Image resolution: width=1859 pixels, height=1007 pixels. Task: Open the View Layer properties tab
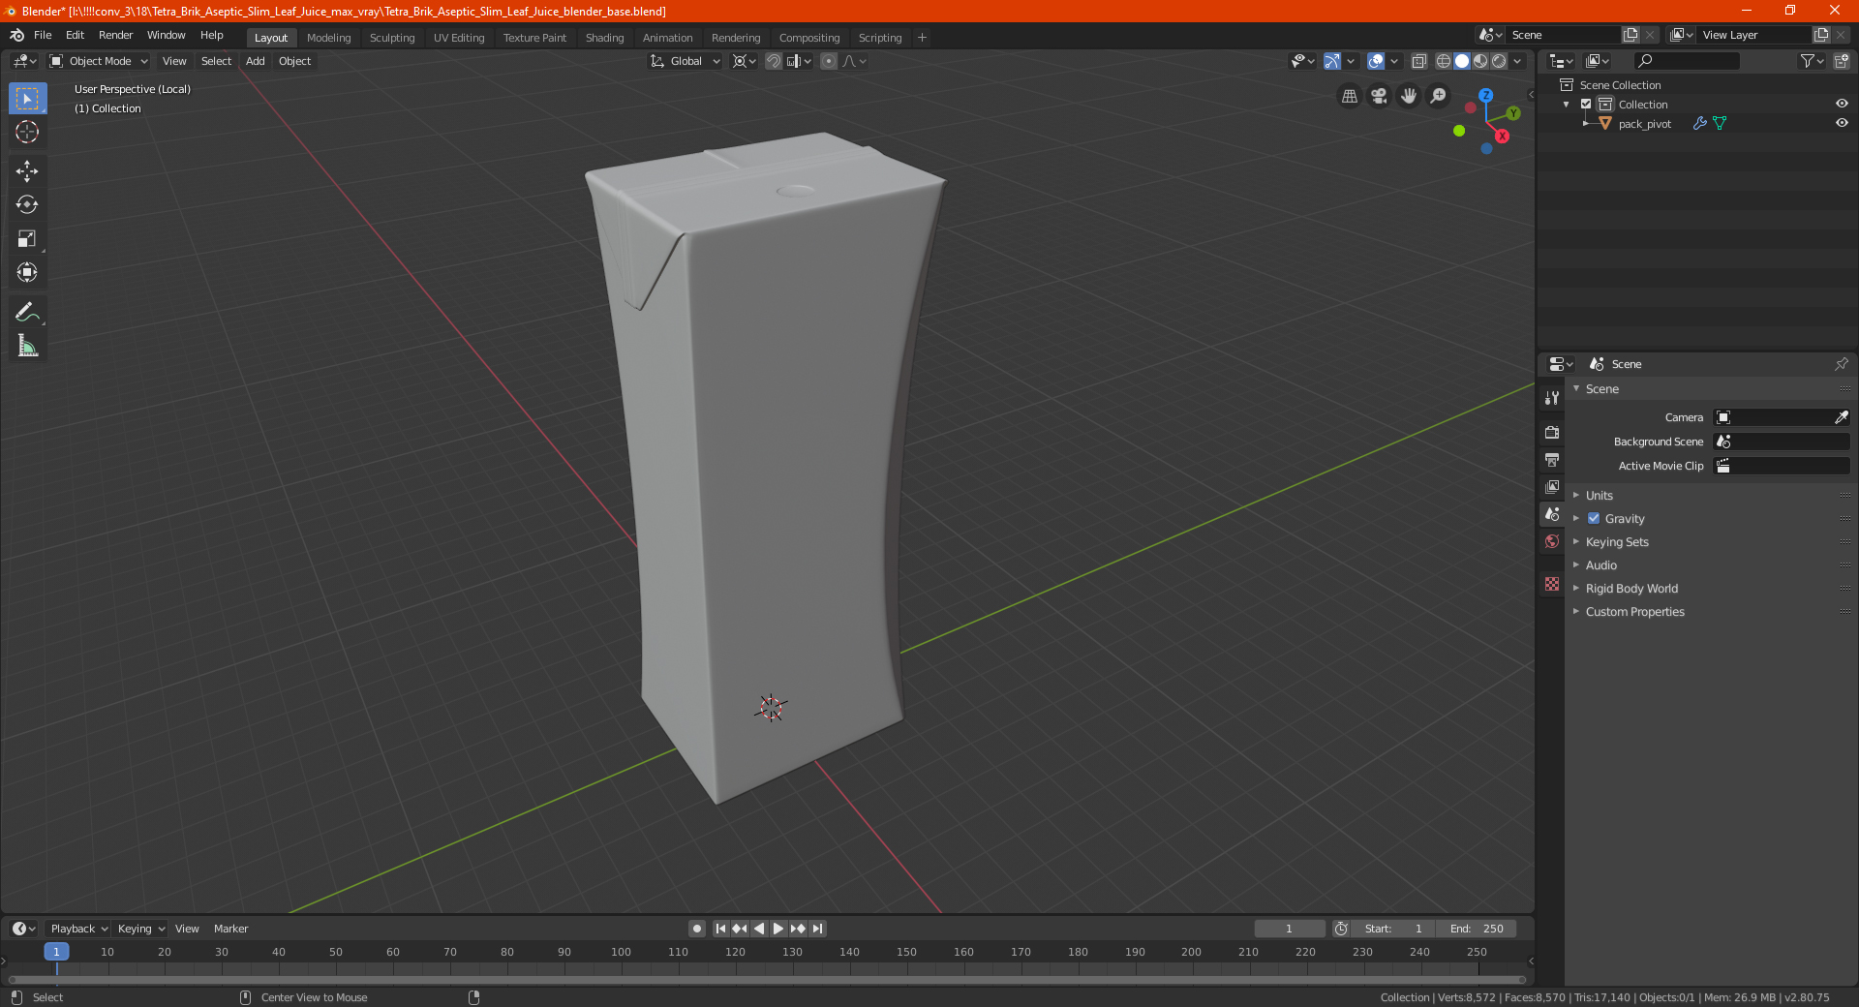[x=1552, y=486]
